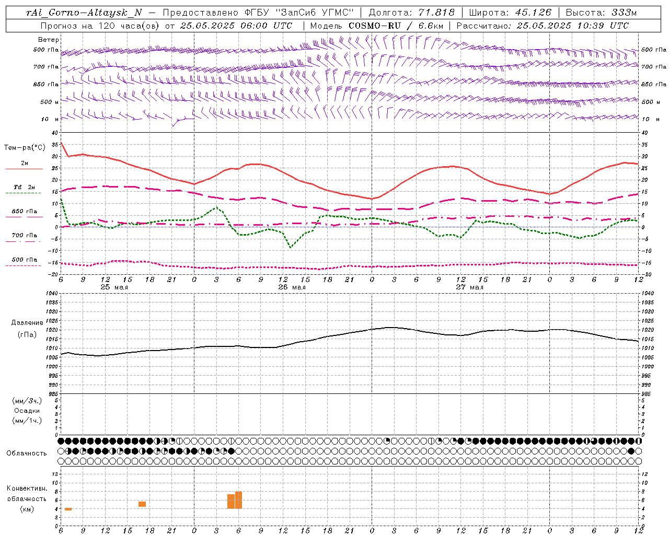Click the "26 мая" date label
This screenshot has height=535, width=669.
292,287
